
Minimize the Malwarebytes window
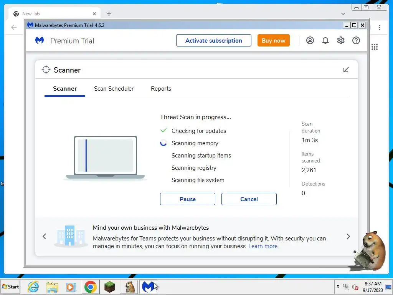click(347, 25)
